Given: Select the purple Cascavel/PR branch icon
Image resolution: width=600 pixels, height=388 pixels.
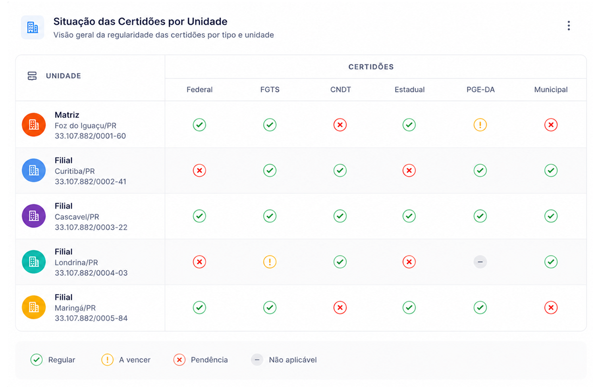Looking at the screenshot, I should (34, 216).
